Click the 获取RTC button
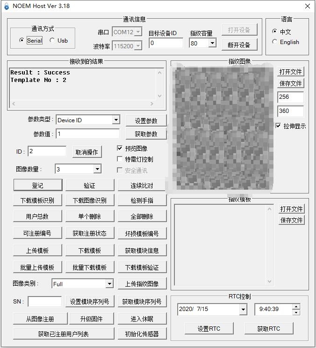 tap(269, 328)
